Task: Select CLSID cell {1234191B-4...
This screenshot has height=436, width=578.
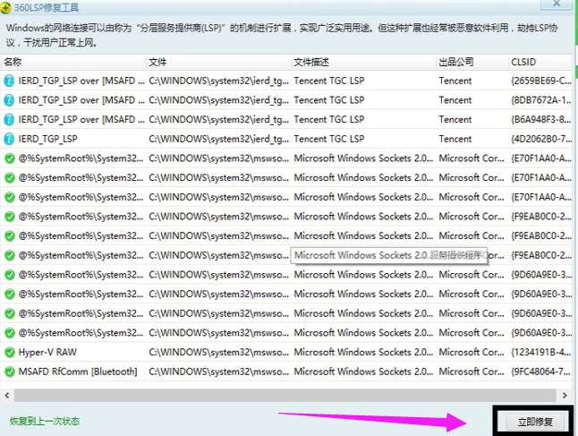Action: click(x=541, y=352)
